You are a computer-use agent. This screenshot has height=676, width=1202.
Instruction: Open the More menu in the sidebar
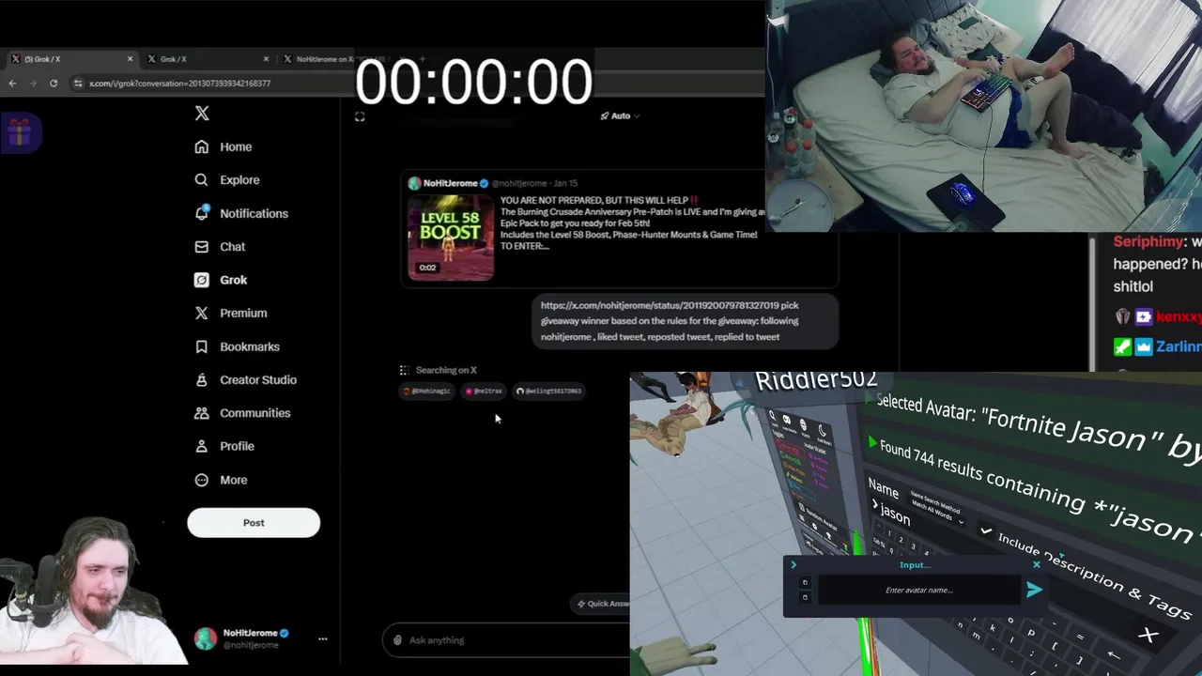pos(221,480)
